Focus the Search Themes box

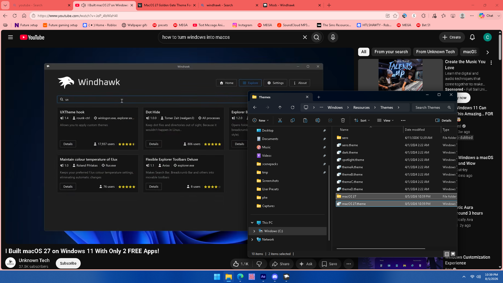coord(433,107)
